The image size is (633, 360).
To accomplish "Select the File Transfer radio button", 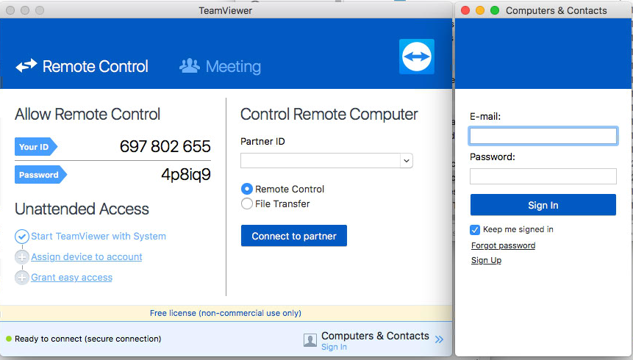I will point(247,204).
